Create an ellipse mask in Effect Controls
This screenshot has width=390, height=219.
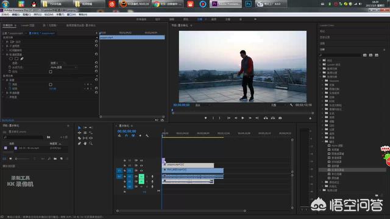point(11,59)
